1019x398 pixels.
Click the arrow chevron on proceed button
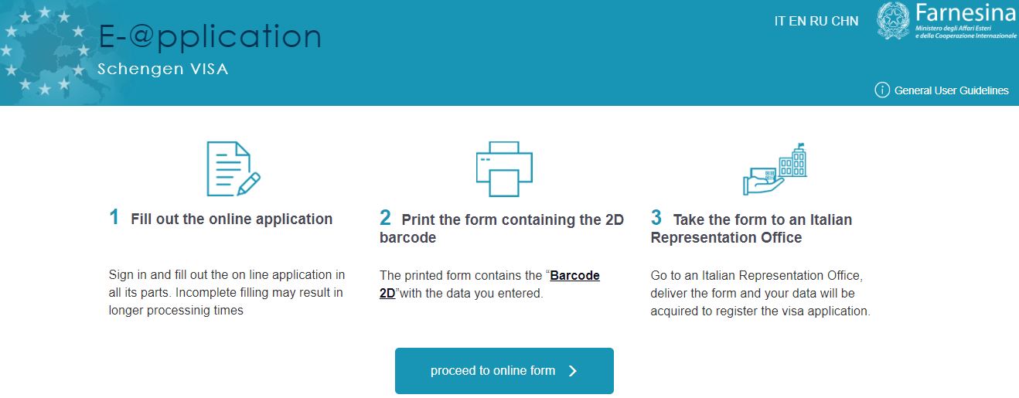pos(573,371)
